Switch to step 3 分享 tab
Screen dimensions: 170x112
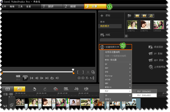95,6
